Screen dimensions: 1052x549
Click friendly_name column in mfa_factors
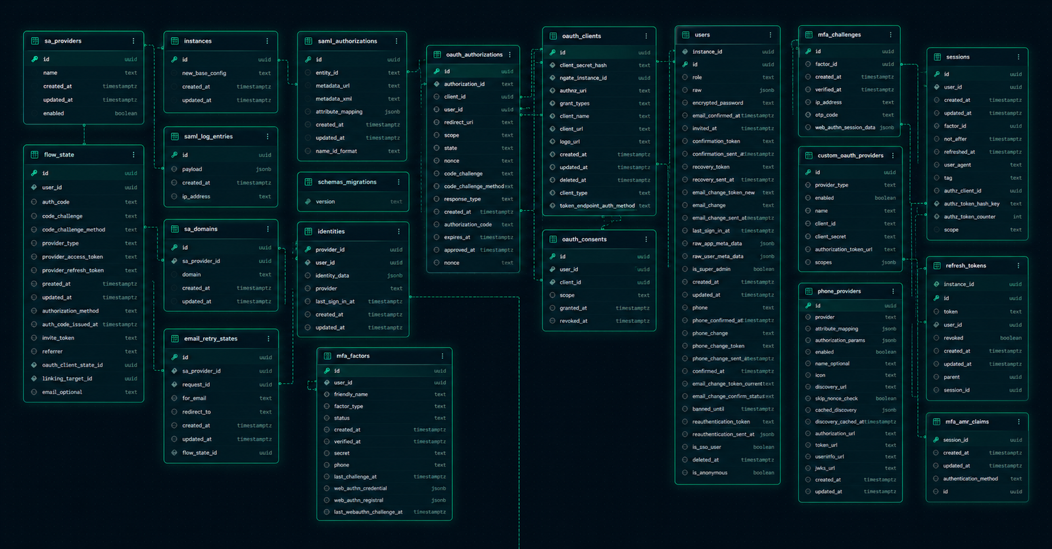(x=385, y=394)
